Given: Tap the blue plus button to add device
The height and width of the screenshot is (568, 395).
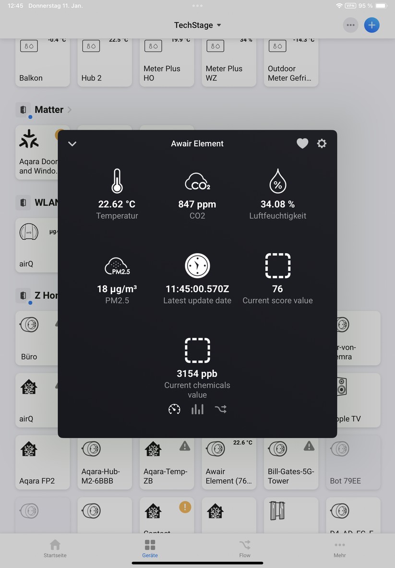Looking at the screenshot, I should point(372,25).
